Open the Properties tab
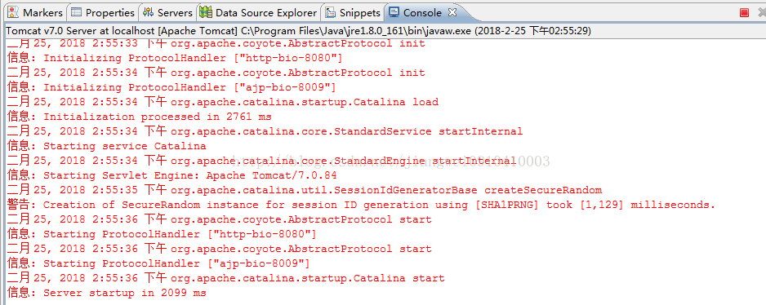 (103, 13)
